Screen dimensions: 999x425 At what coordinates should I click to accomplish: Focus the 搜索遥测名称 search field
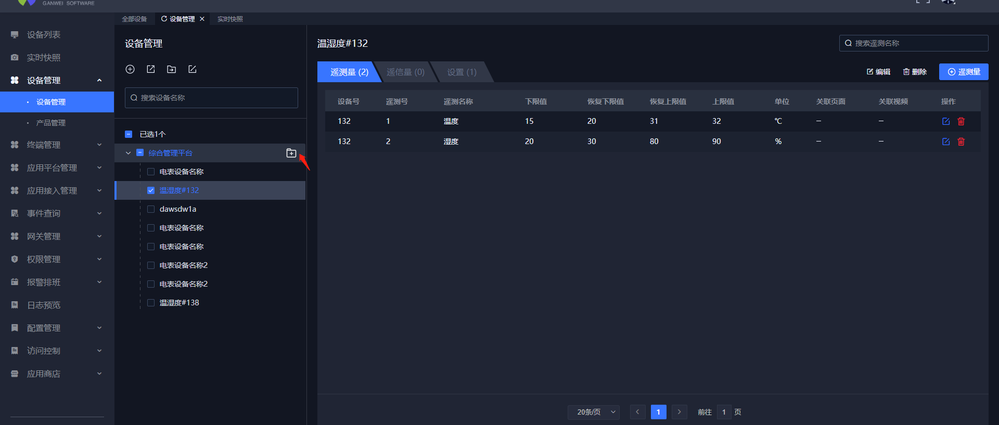(914, 43)
